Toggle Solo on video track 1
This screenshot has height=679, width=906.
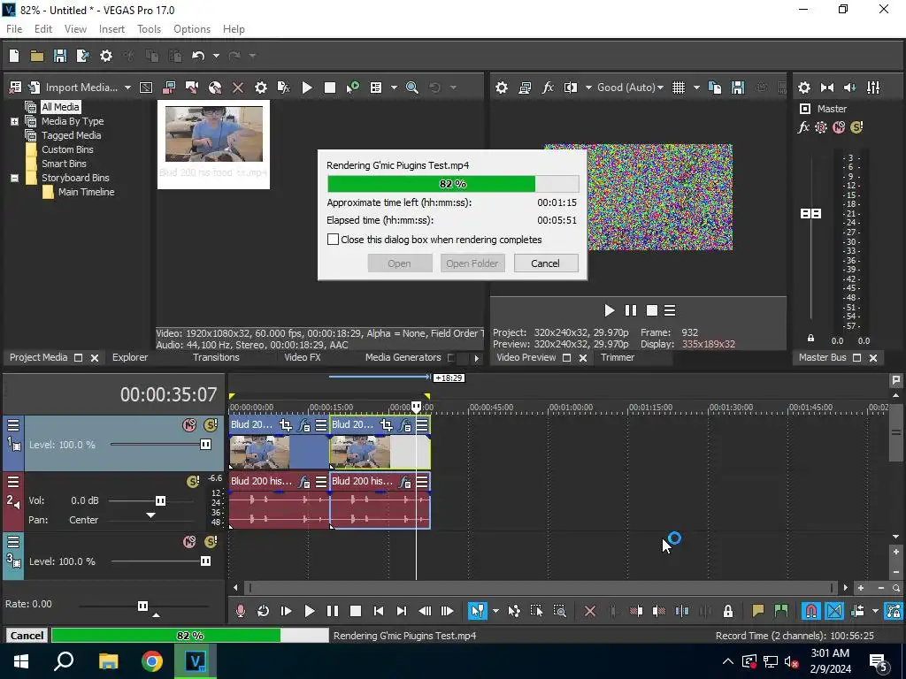click(x=211, y=425)
